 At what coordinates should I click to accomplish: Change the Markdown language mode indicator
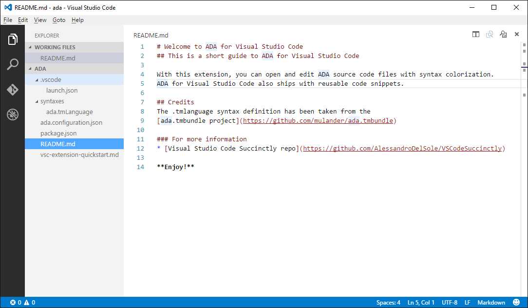[x=491, y=302]
